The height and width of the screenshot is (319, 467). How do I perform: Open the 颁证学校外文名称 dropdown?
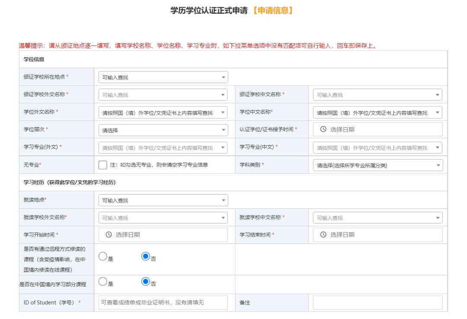(163, 95)
